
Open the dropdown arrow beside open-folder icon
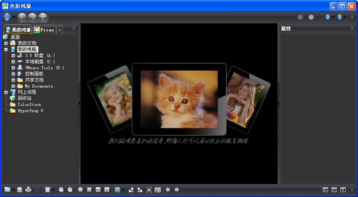pyautogui.click(x=13, y=190)
